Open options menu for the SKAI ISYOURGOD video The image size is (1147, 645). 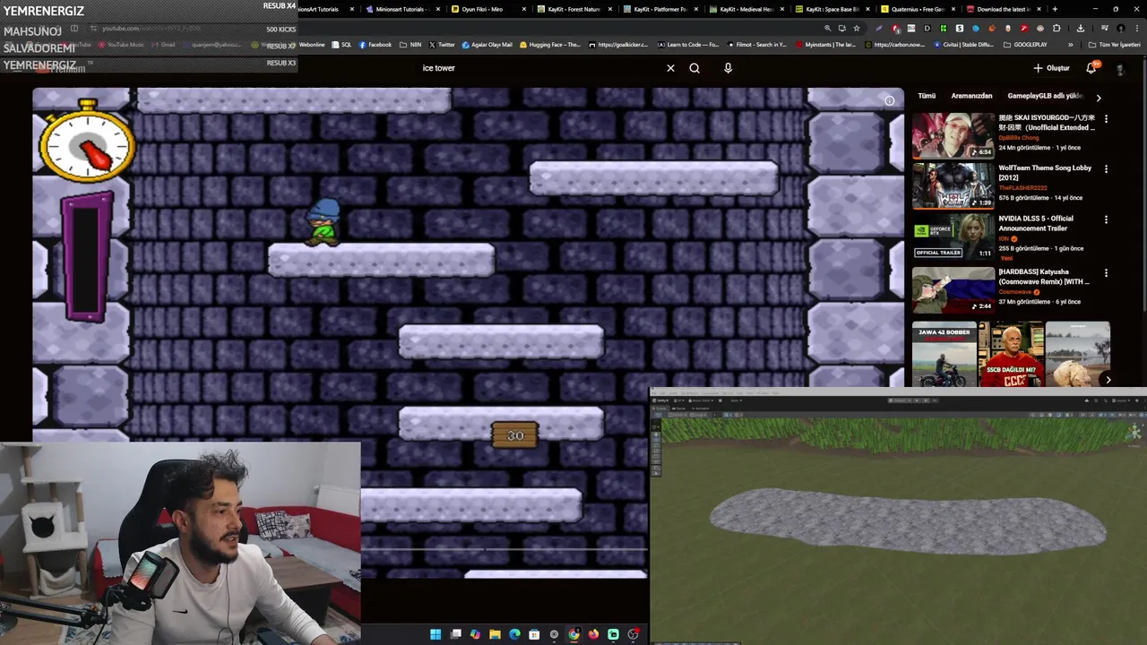[1106, 118]
